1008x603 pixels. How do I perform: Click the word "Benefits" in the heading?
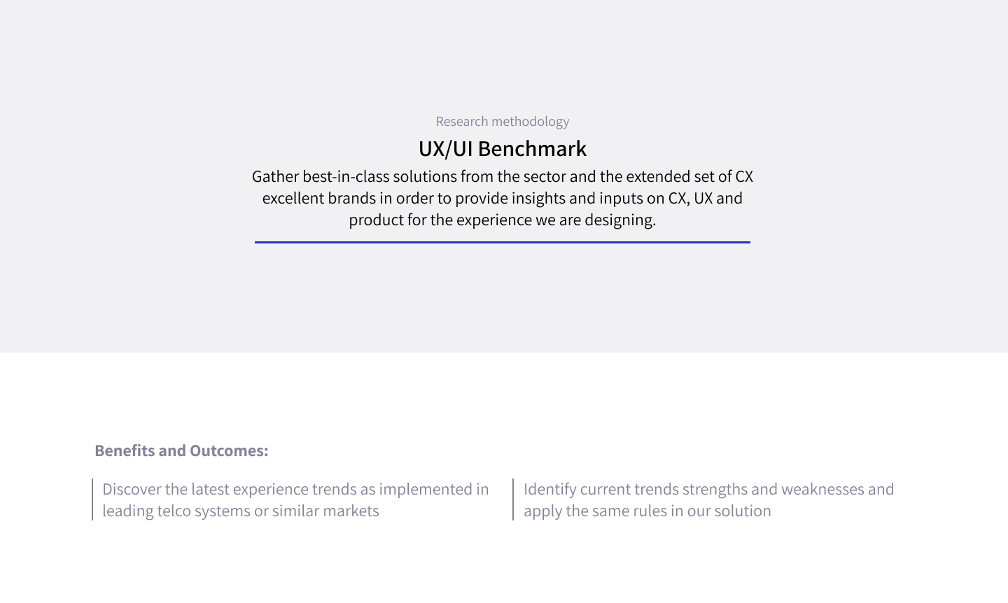point(125,451)
